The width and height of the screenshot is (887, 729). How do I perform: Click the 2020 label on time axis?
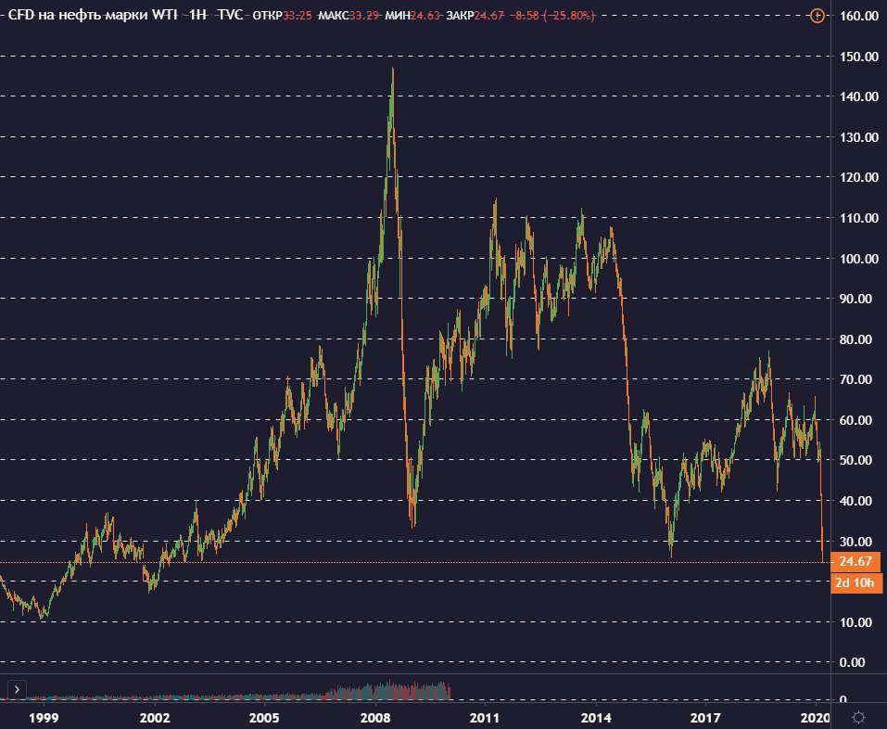coord(816,718)
